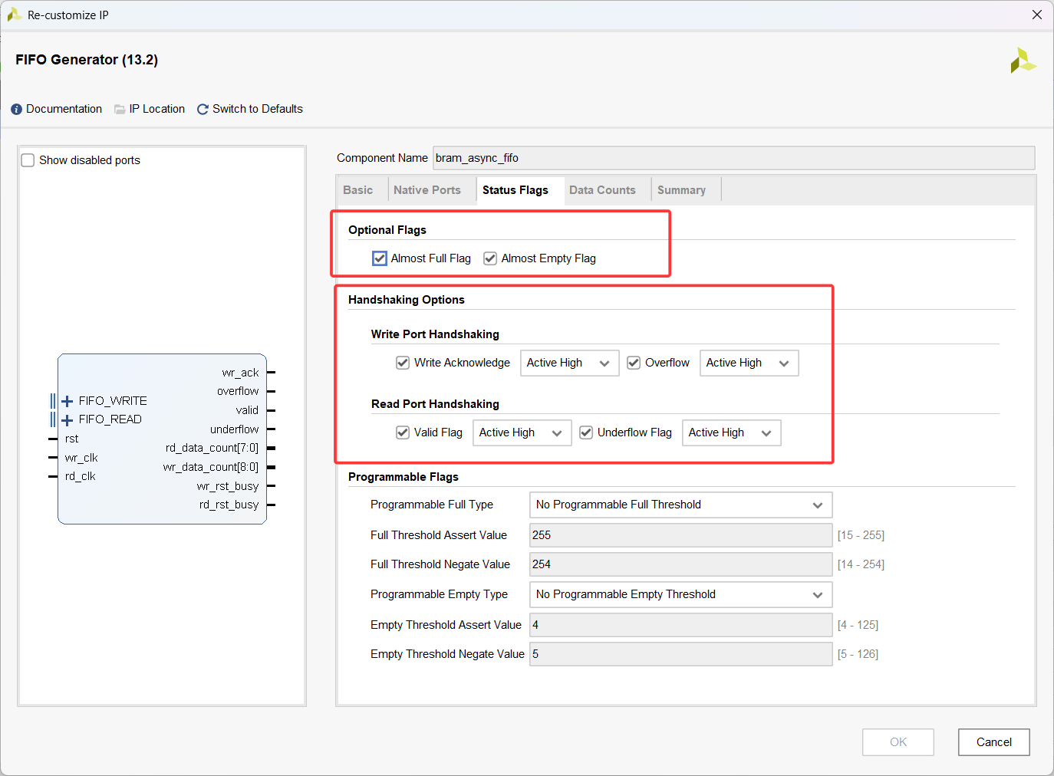Close the Re-customize IP dialog
The width and height of the screenshot is (1054, 776).
click(x=1037, y=15)
